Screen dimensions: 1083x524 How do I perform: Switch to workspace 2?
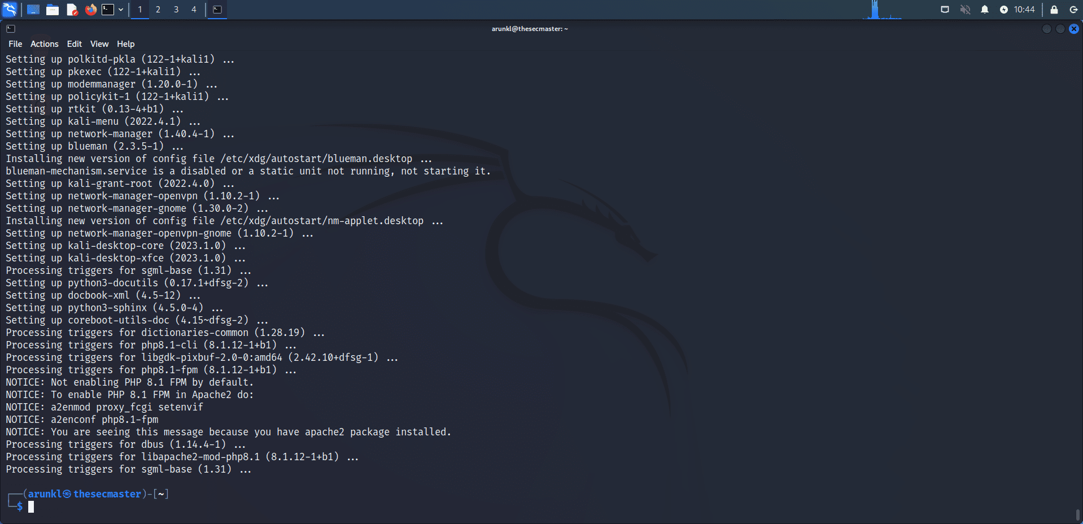158,10
